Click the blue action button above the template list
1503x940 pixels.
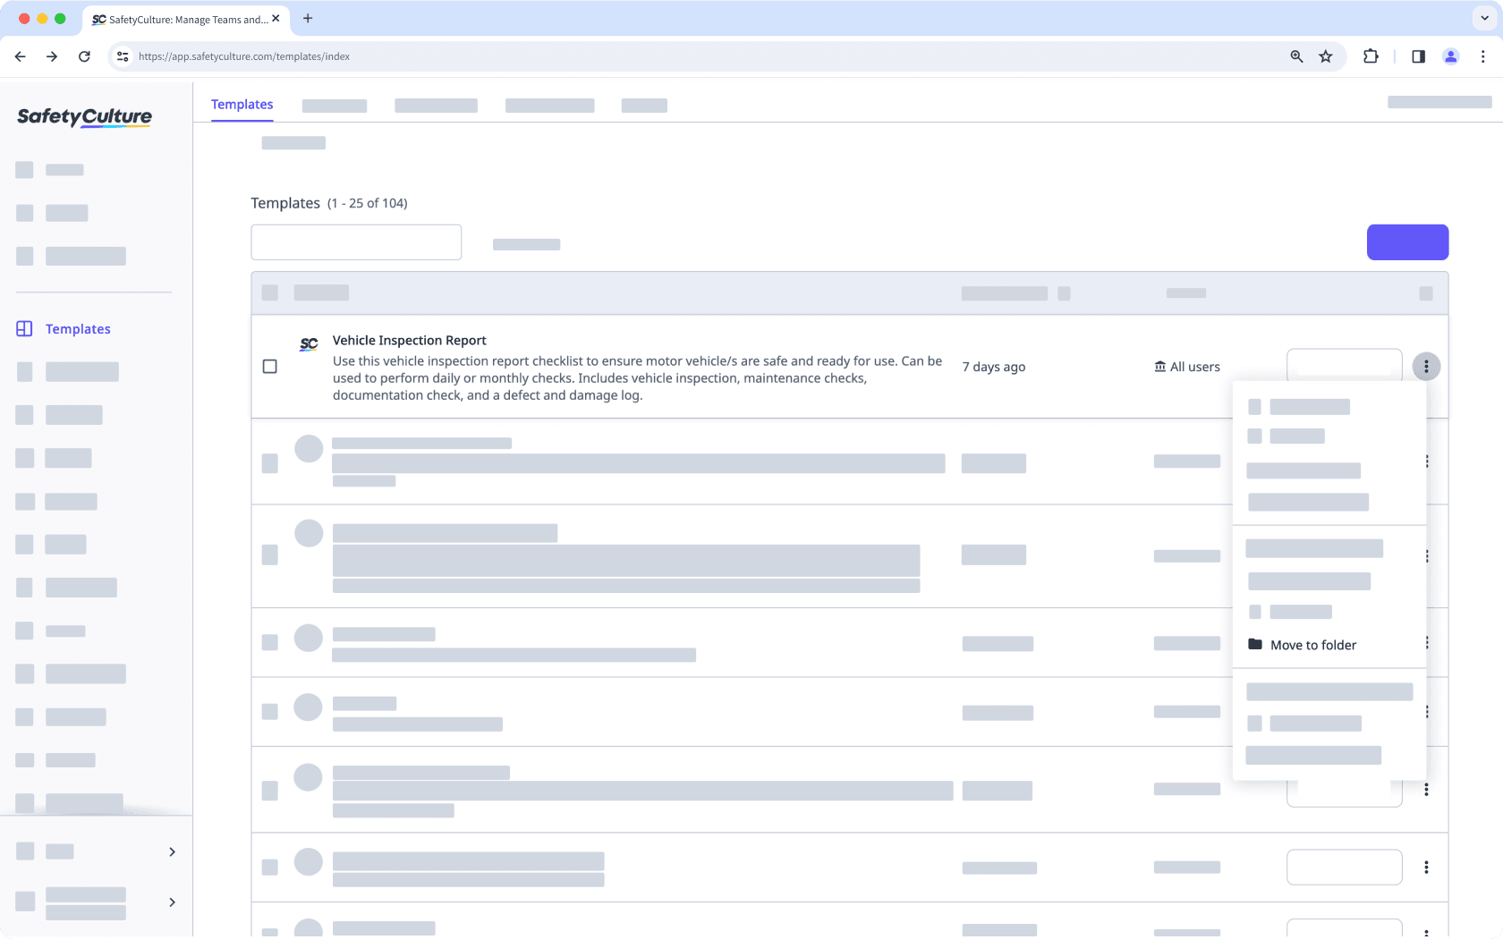(1406, 241)
